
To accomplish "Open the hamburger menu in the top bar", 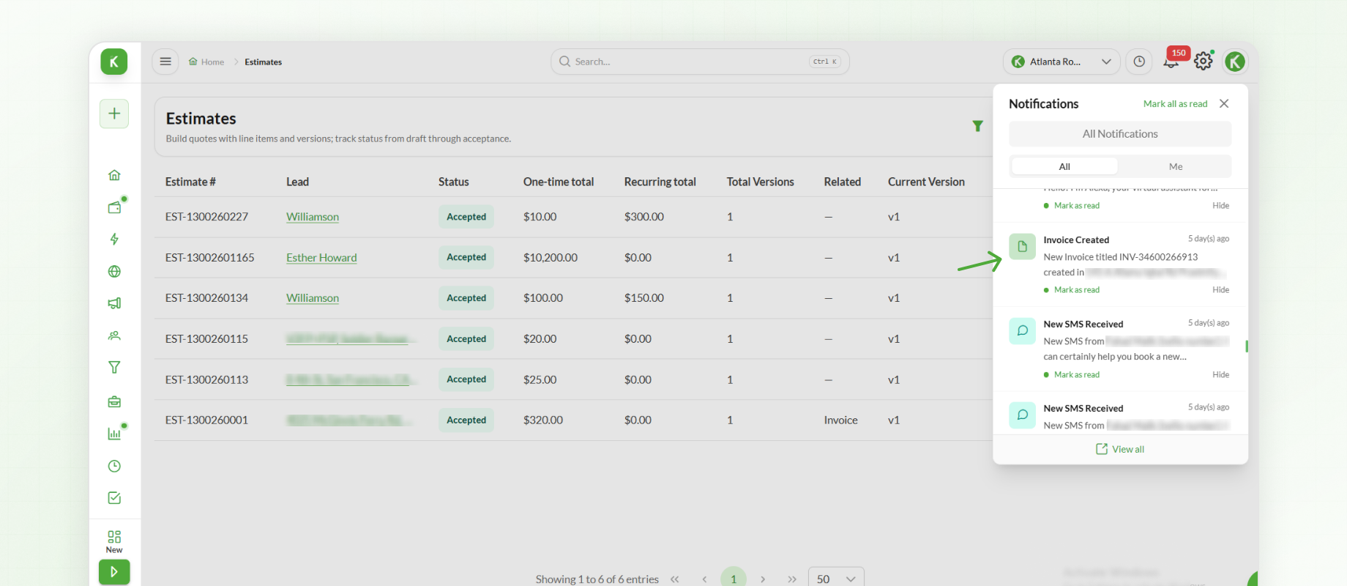I will click(165, 62).
